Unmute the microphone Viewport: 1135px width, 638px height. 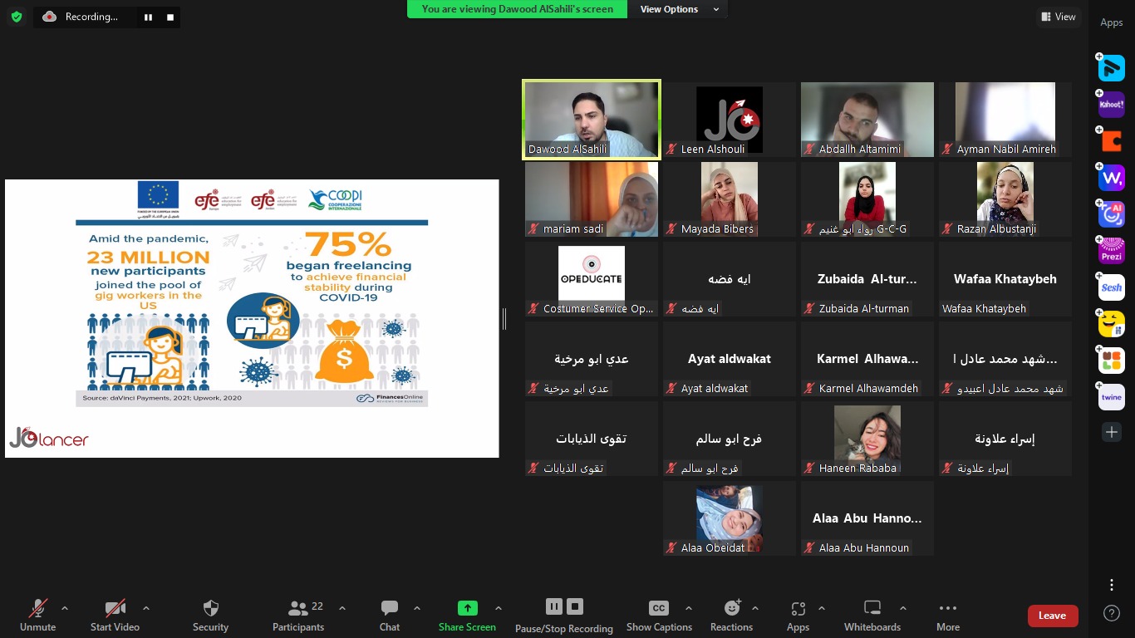coord(38,615)
